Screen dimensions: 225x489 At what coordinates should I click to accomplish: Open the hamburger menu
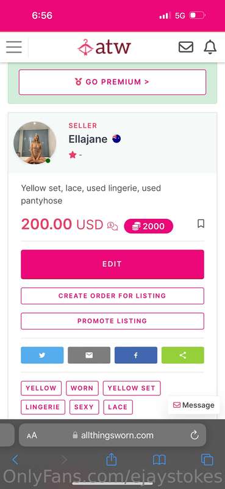click(13, 47)
